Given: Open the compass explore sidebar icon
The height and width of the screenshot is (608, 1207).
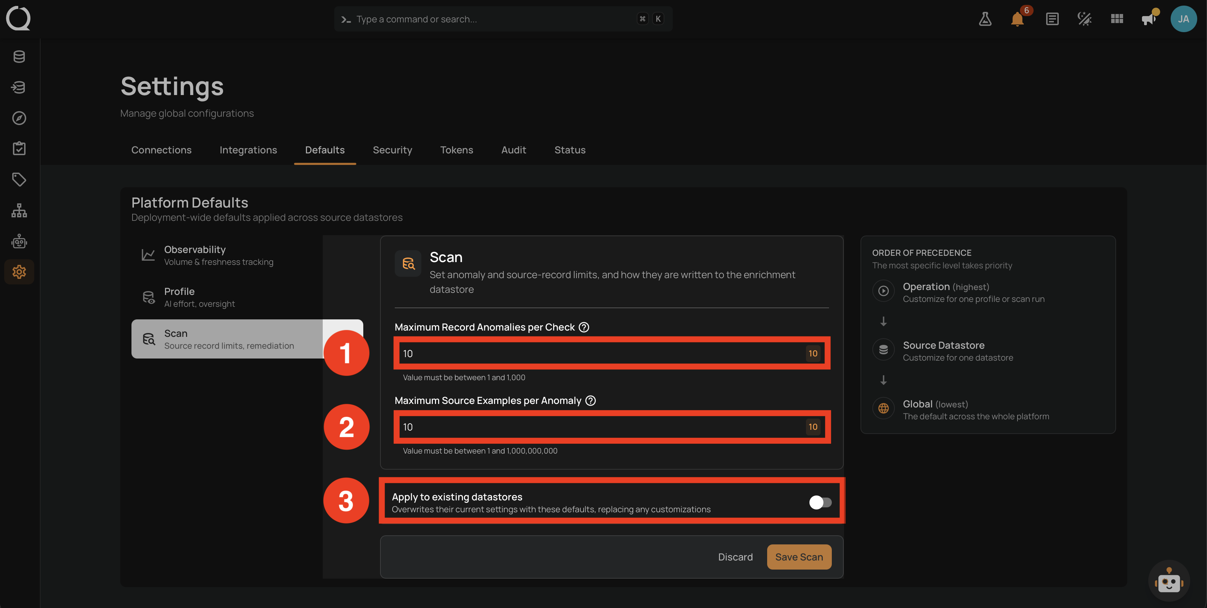Looking at the screenshot, I should 19,118.
